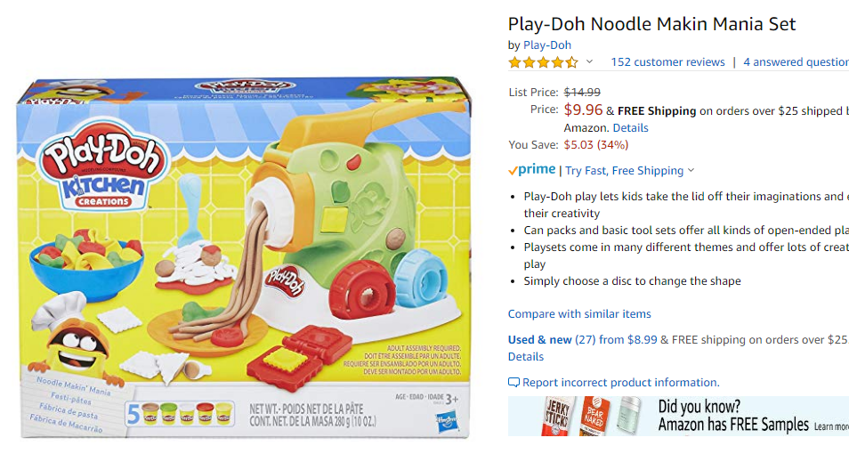Click the $9.96 price text
Image resolution: width=849 pixels, height=454 pixels.
[x=583, y=109]
